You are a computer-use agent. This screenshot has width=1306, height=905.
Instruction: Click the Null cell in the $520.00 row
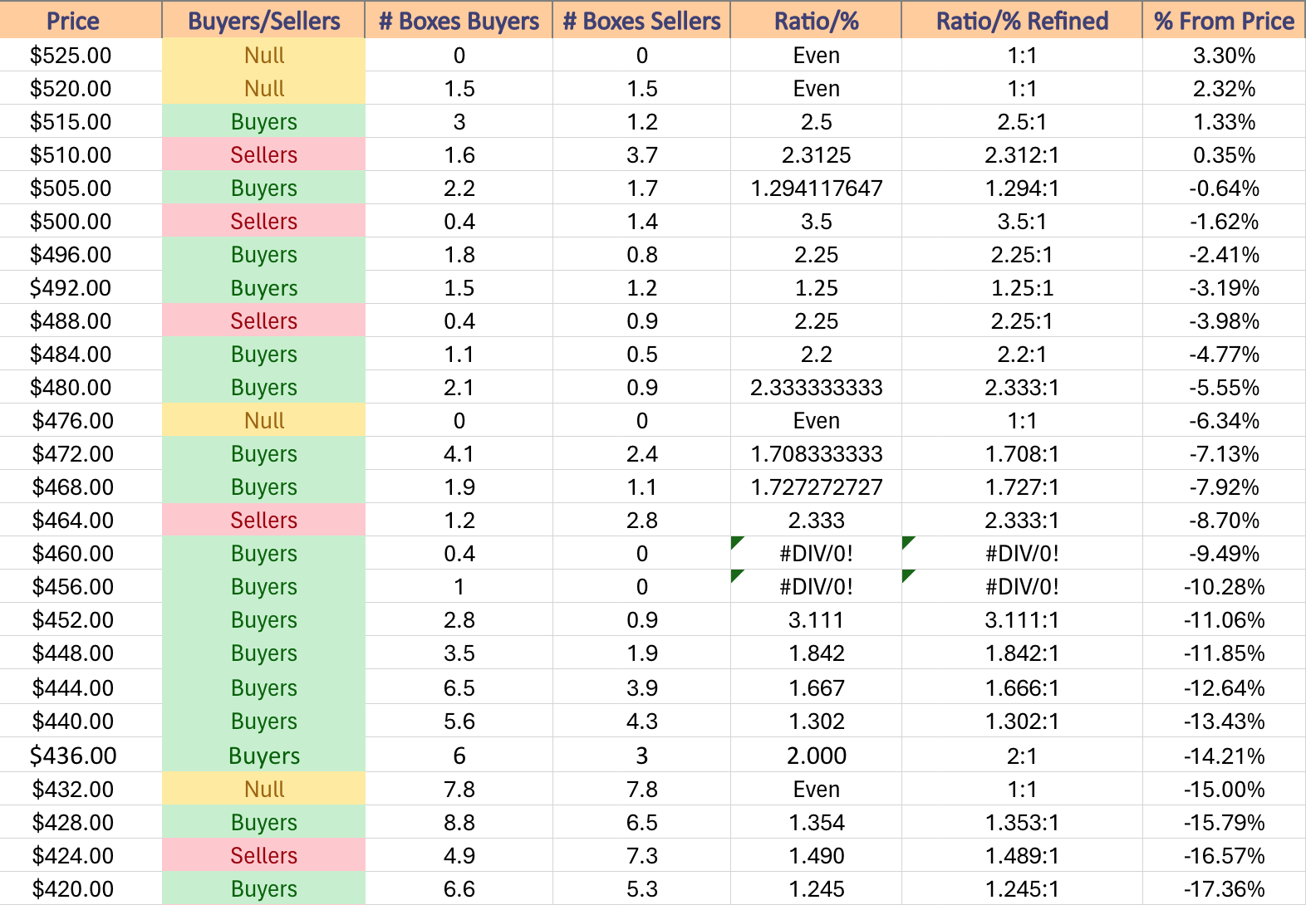263,89
